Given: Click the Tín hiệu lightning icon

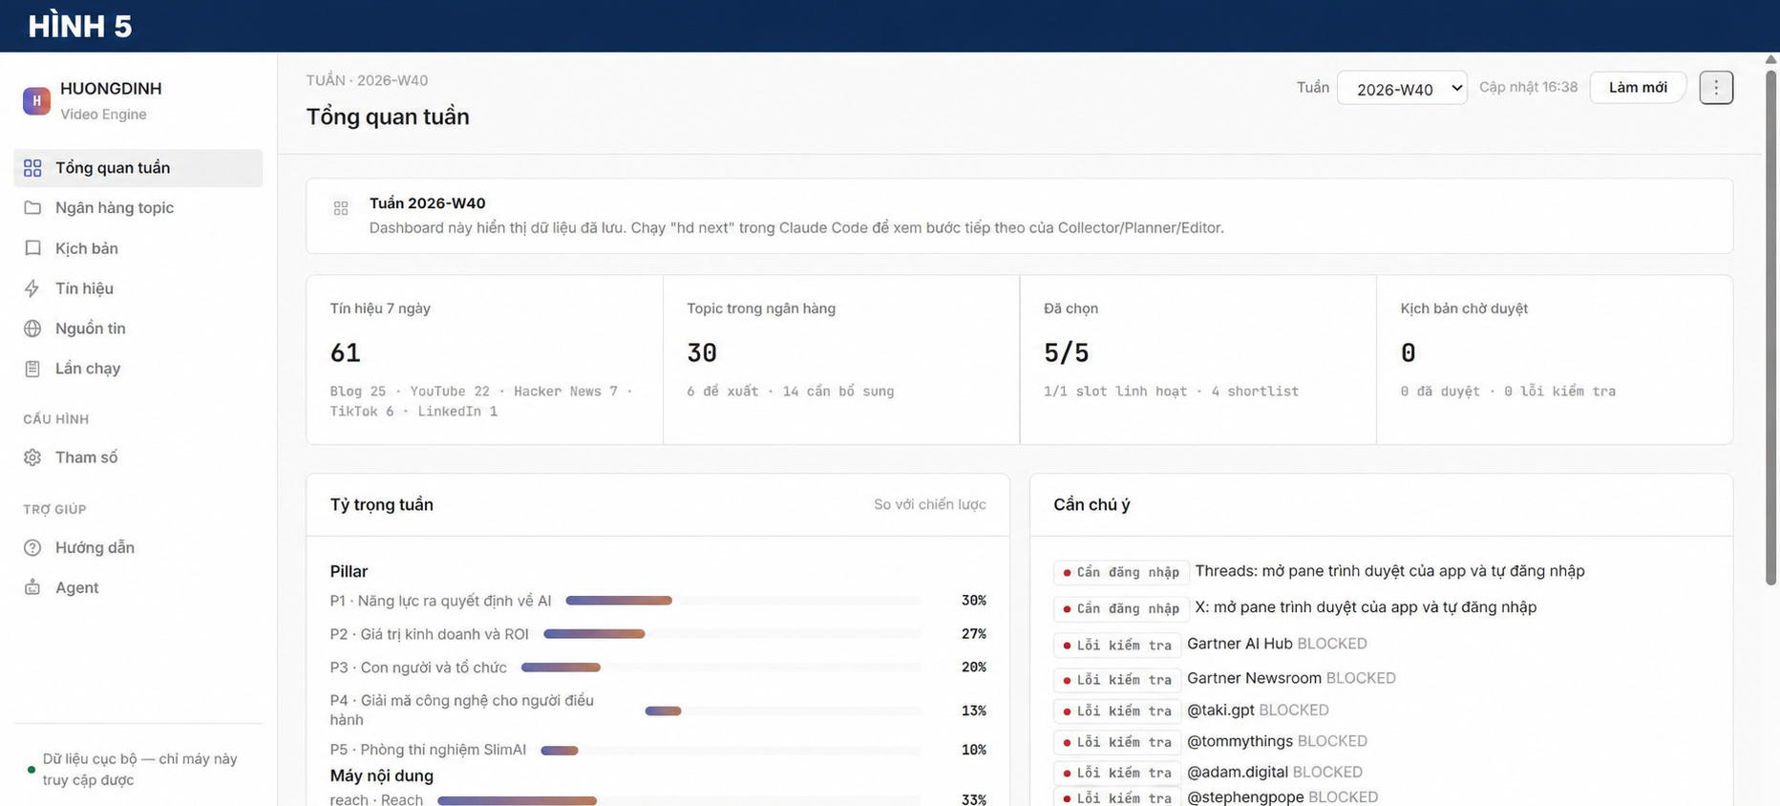Looking at the screenshot, I should click(x=32, y=288).
